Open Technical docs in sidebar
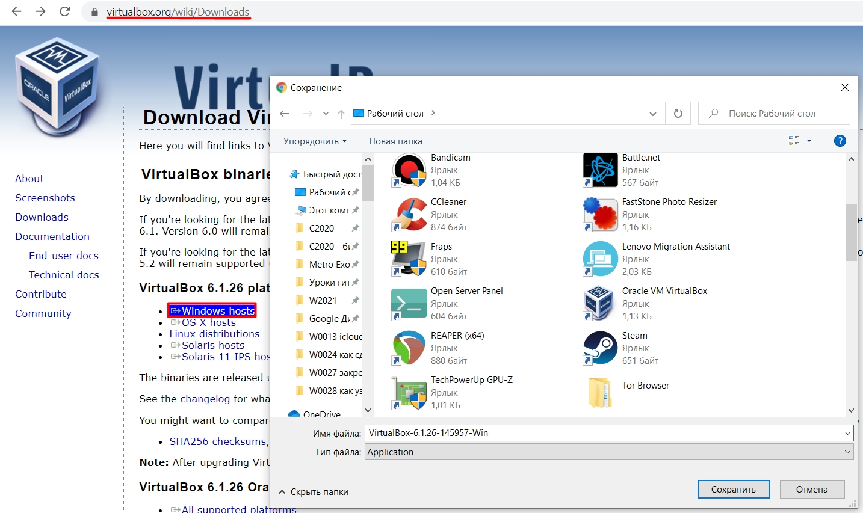This screenshot has height=513, width=863. 64,275
